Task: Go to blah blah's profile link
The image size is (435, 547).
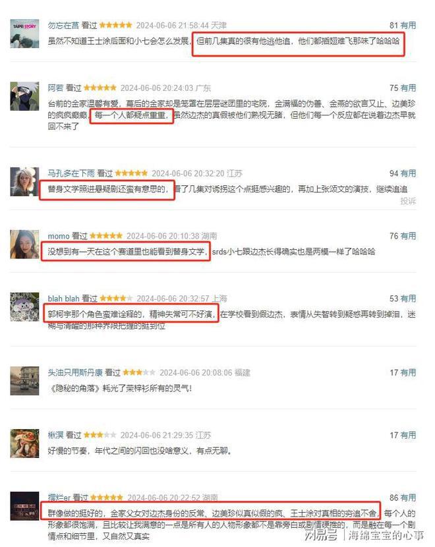Action: pyautogui.click(x=63, y=299)
